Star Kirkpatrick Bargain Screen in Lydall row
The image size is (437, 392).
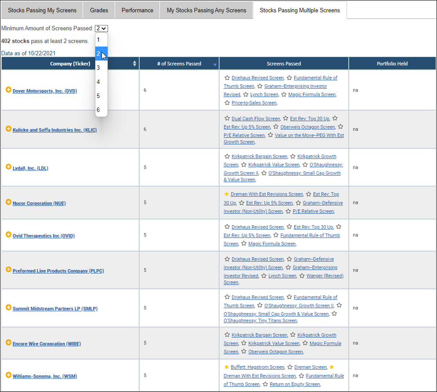tap(227, 156)
